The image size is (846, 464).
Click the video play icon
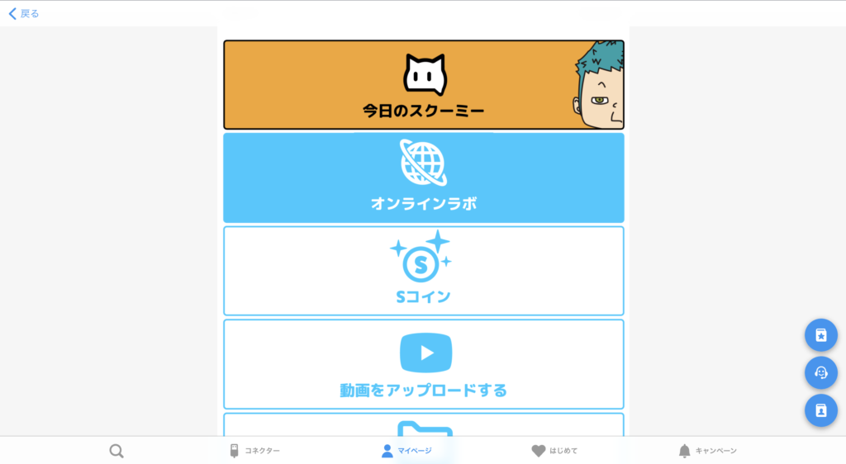[x=425, y=353]
